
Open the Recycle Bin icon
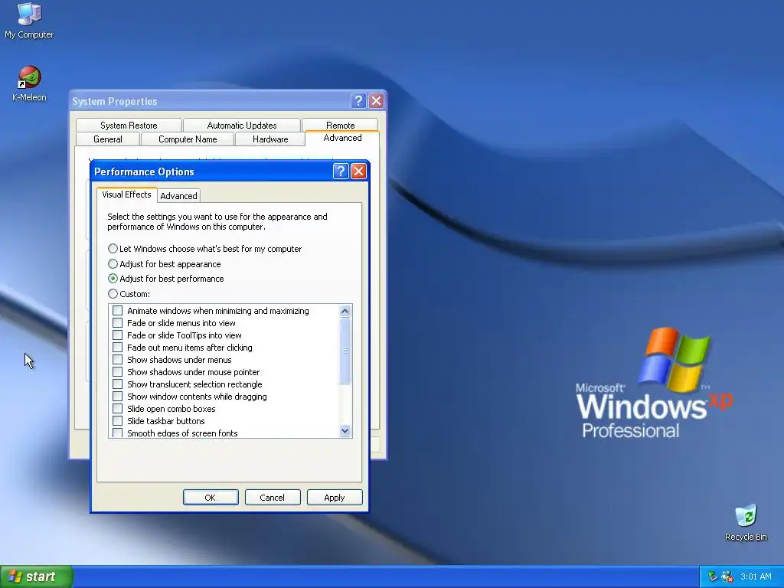(x=746, y=522)
